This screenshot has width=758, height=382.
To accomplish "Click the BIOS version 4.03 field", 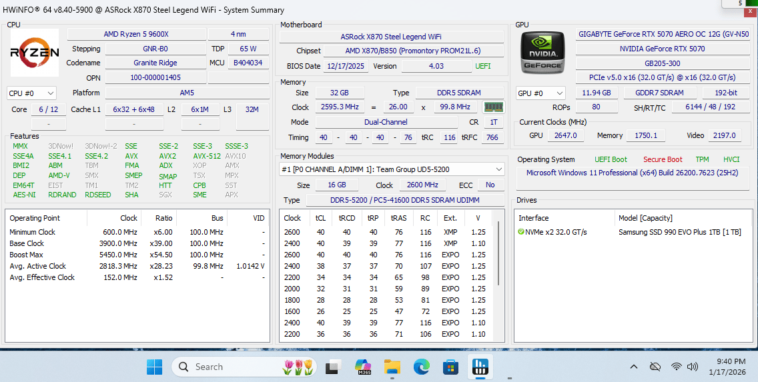I will click(436, 66).
